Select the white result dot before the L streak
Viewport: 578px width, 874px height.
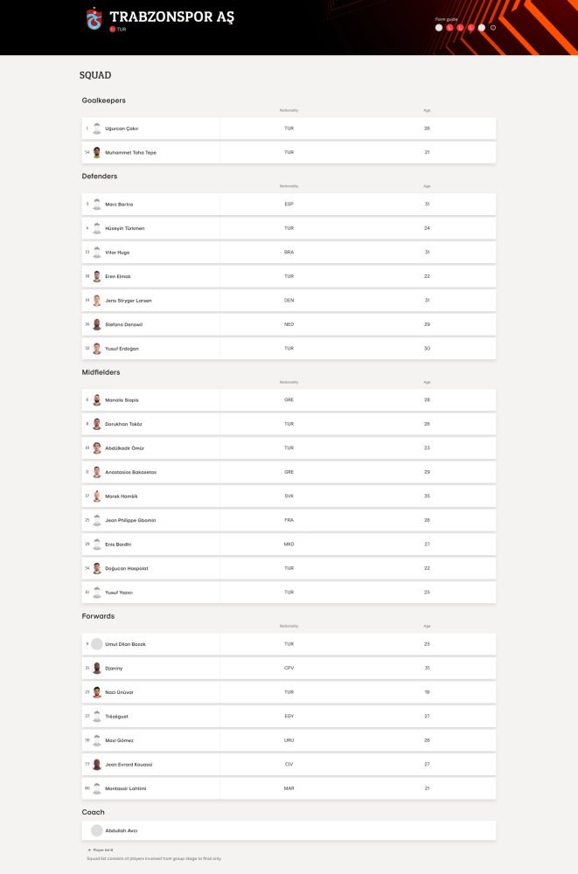point(438,28)
